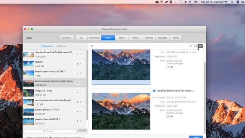This screenshot has width=245, height=138.
Task: Select the penang-beaches-and-islands.jpg 1 row
Action: (x=54, y=102)
